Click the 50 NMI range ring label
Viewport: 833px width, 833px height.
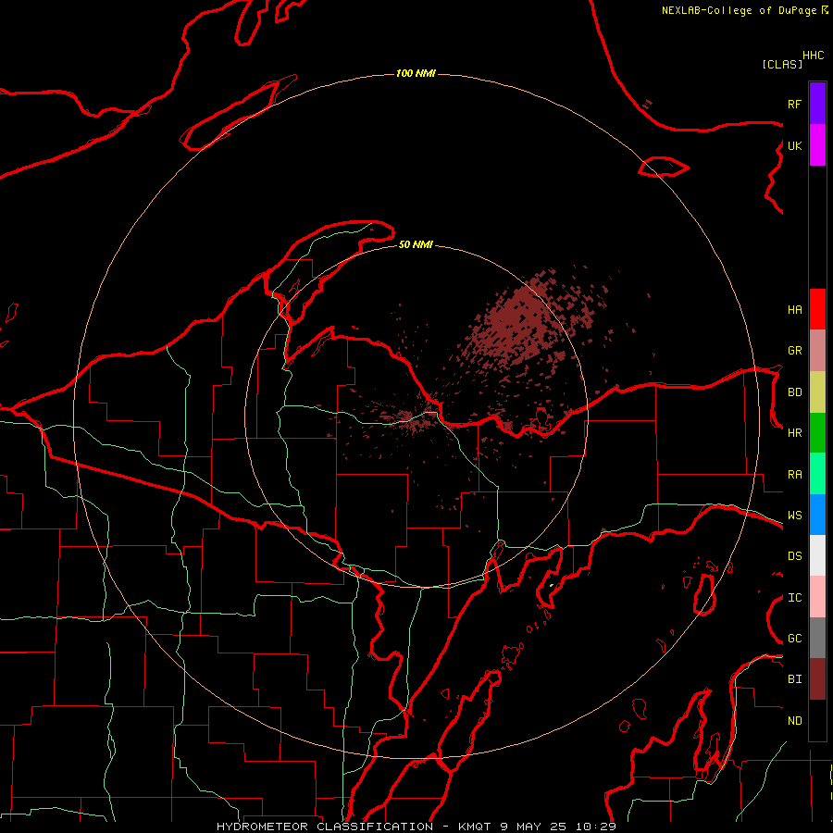[416, 244]
